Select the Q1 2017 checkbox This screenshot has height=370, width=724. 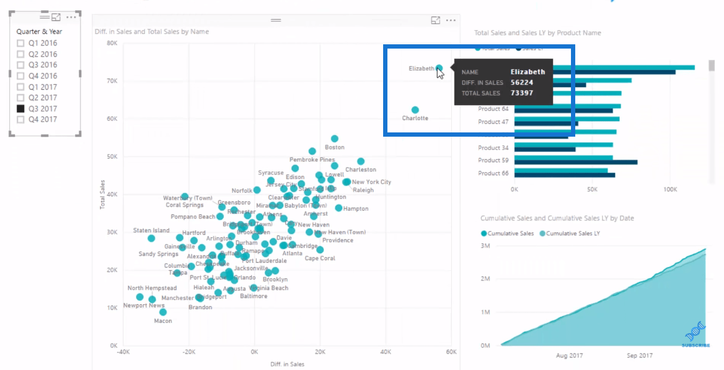pos(21,87)
